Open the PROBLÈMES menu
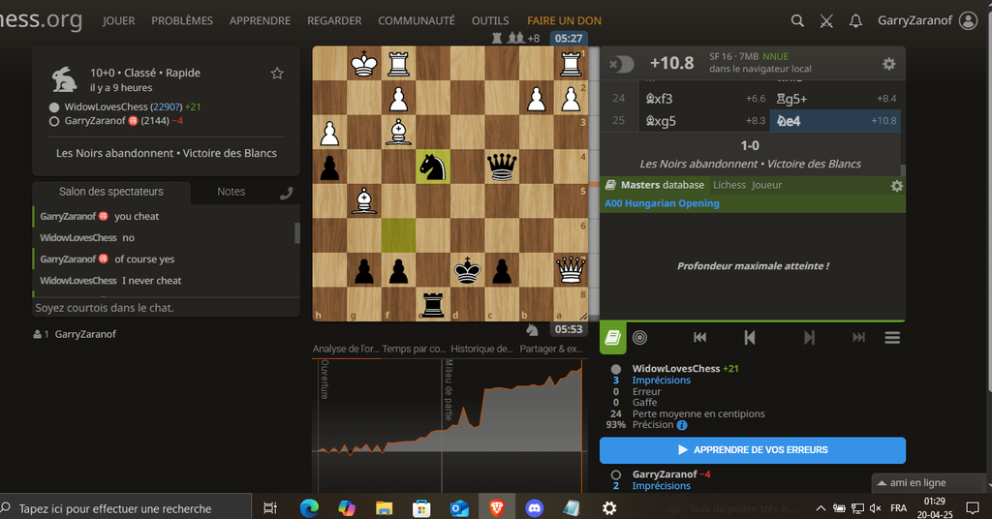The height and width of the screenshot is (519, 992). [x=182, y=20]
